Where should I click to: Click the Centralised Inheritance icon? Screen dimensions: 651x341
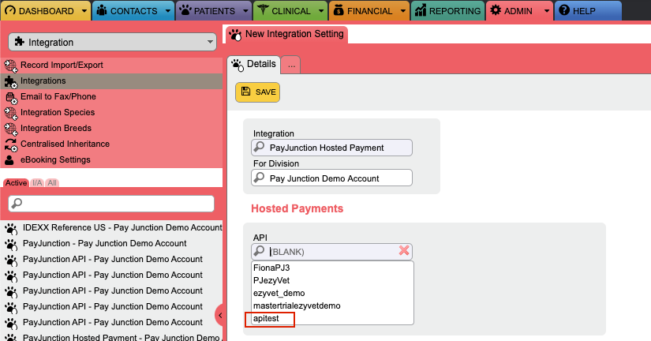tap(10, 144)
